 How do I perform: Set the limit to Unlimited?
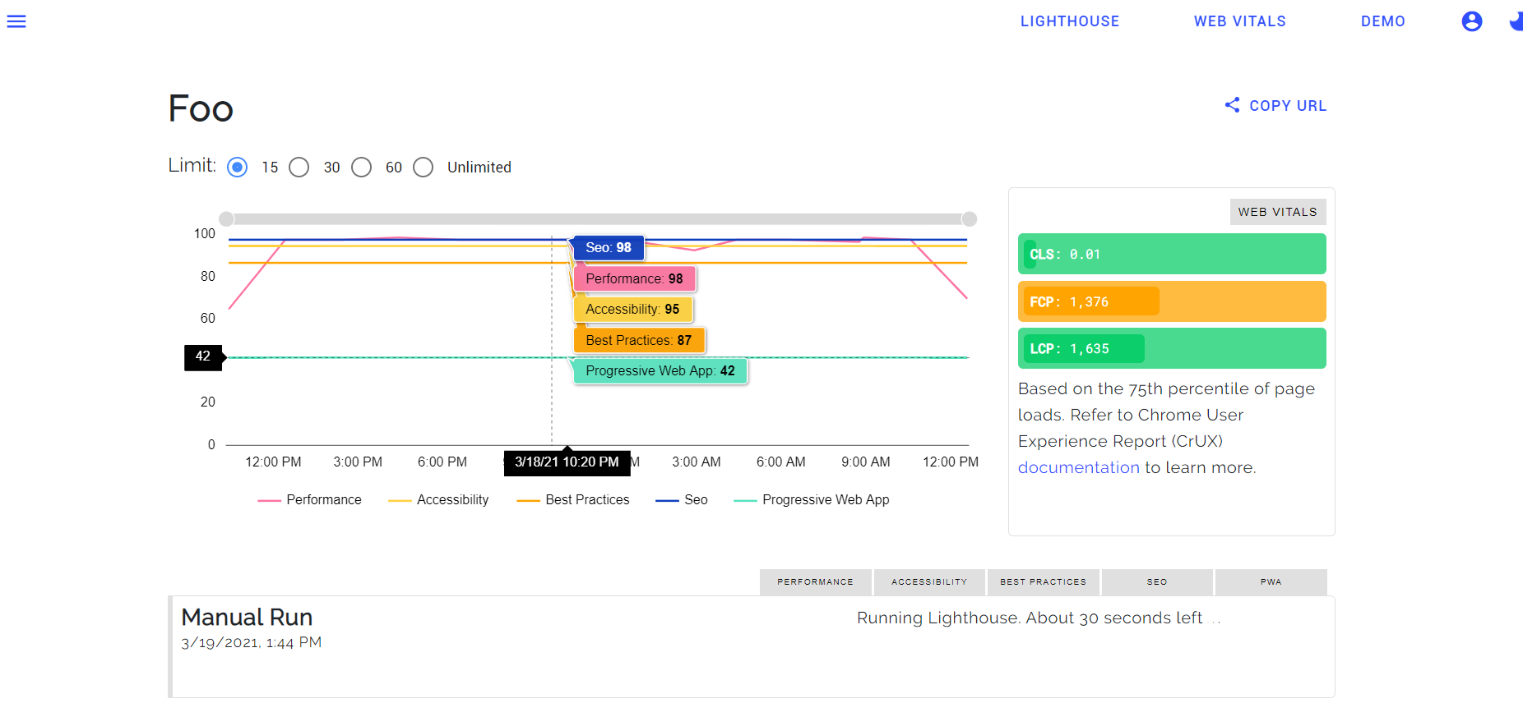(x=424, y=168)
